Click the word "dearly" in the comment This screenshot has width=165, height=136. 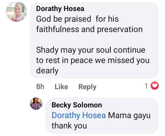[x=47, y=71]
